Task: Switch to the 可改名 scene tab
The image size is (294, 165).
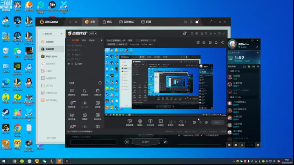Action: click(92, 40)
